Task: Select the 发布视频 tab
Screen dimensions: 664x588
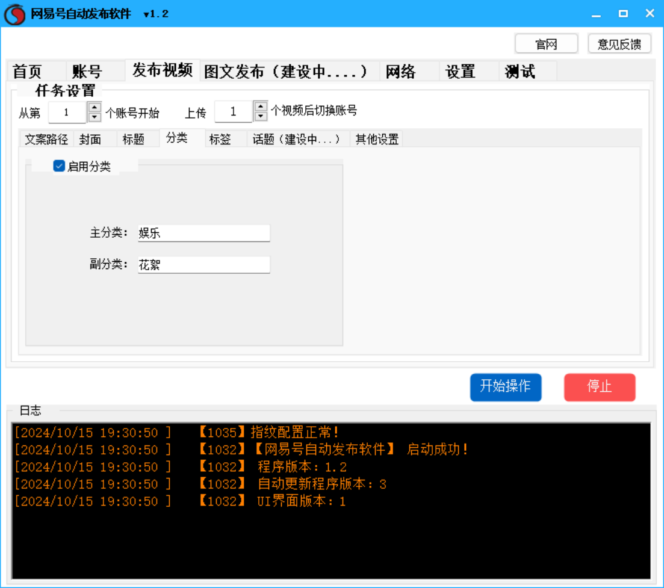Action: (x=162, y=70)
